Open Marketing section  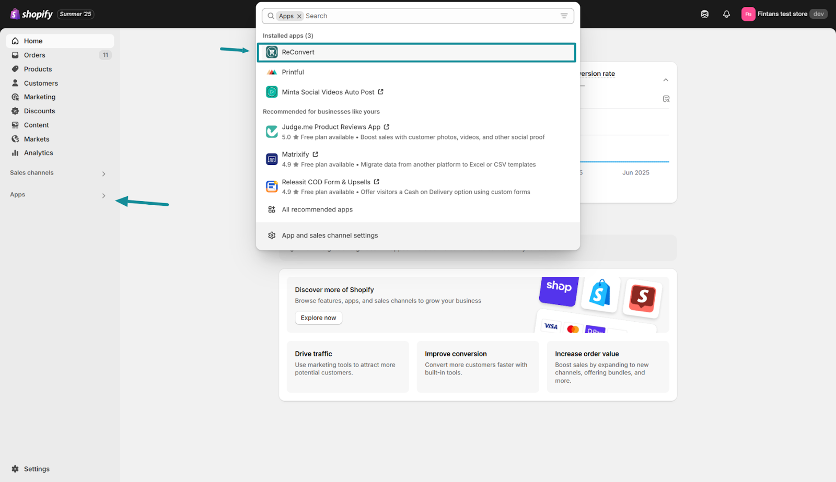(60, 97)
